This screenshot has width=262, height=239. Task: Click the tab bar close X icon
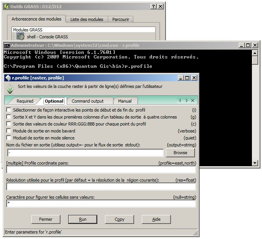tap(193, 101)
